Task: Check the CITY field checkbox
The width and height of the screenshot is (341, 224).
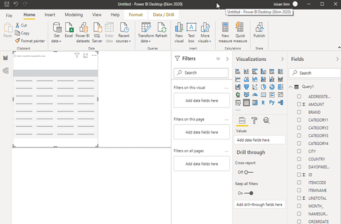Action: (299, 151)
